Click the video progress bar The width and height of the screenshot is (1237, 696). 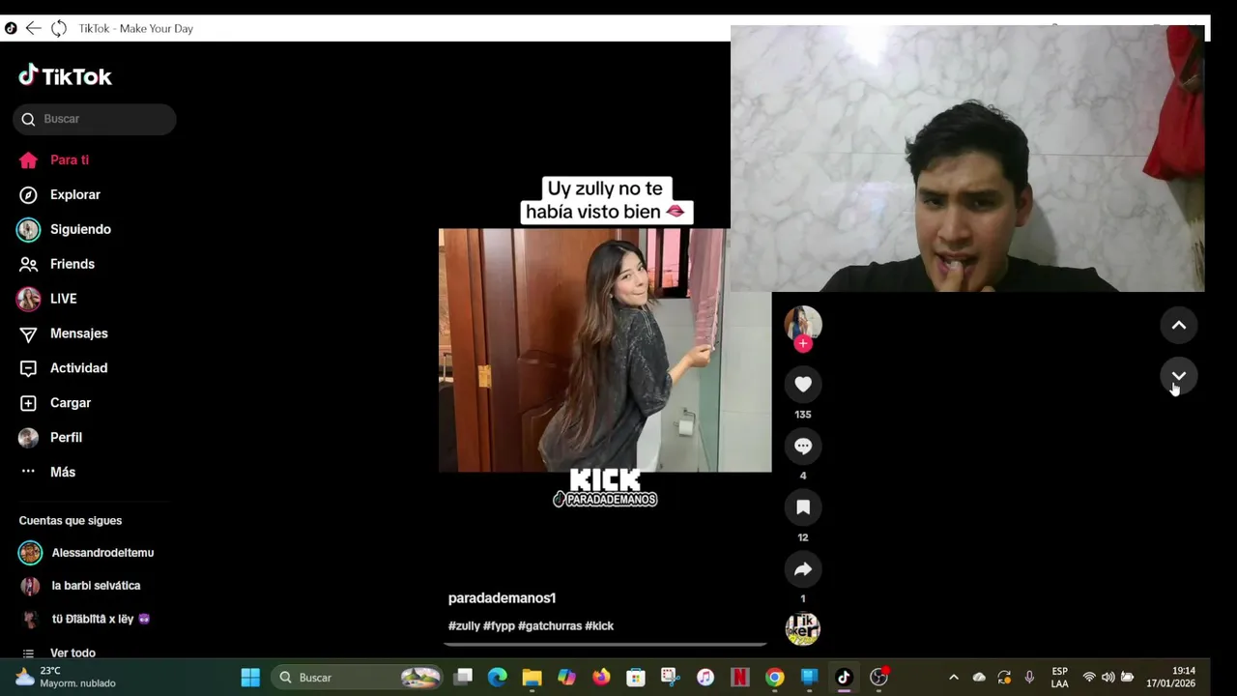click(x=606, y=644)
